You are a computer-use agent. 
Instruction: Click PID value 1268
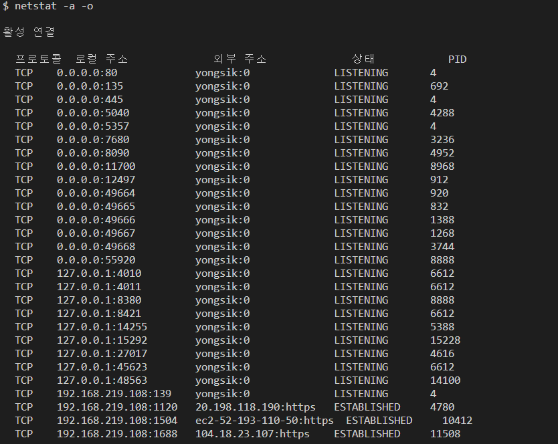(x=442, y=233)
